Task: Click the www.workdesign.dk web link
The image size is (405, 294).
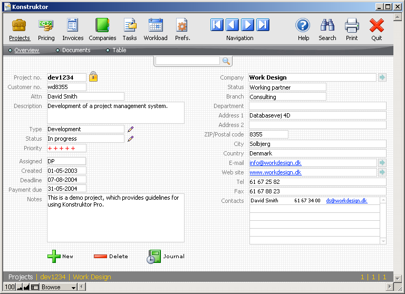Action: (x=275, y=172)
